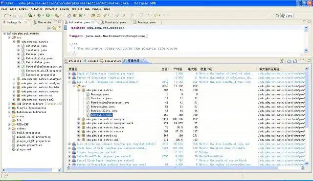Click the Open Task toolbar icon
This screenshot has width=313, height=181.
(x=99, y=15)
